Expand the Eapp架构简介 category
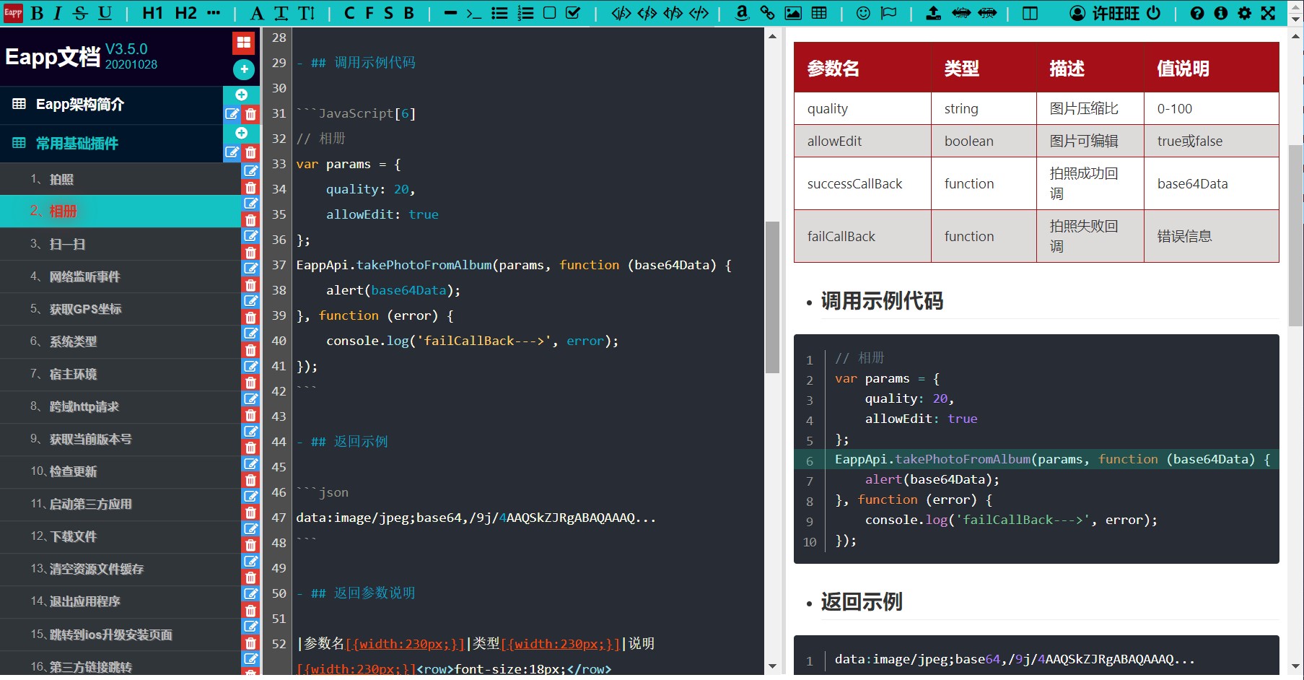Screen dimensions: 1304x680 [79, 105]
